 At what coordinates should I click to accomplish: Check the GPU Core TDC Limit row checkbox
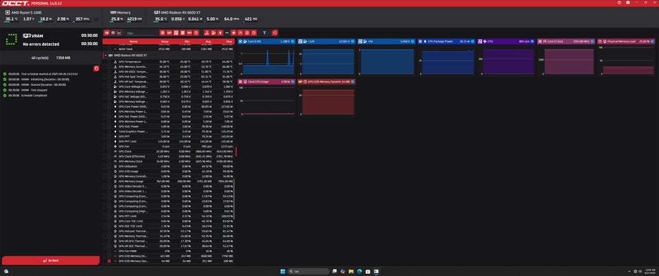pos(109,221)
